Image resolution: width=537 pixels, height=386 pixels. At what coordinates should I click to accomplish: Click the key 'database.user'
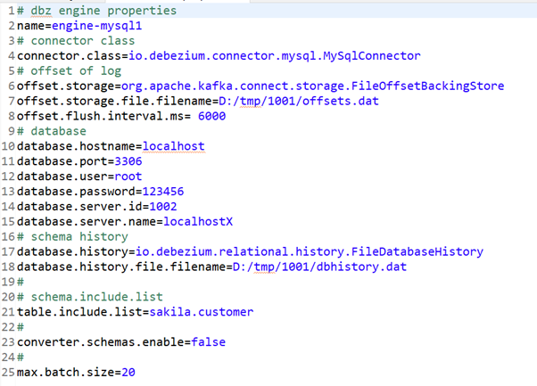click(x=62, y=177)
